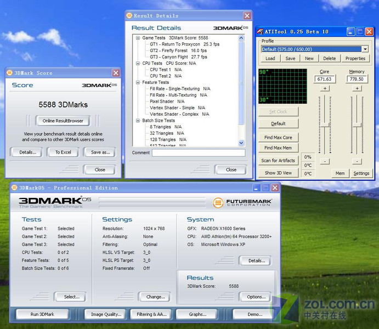Open Graphs tool
The image size is (379, 329).
(x=197, y=314)
